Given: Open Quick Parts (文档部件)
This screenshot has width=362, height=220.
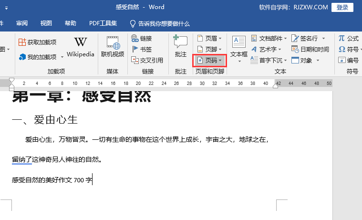Looking at the screenshot, I should [x=269, y=38].
